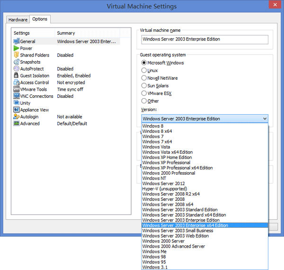
Task: Choose the Novell NetWare option
Action: pos(144,78)
